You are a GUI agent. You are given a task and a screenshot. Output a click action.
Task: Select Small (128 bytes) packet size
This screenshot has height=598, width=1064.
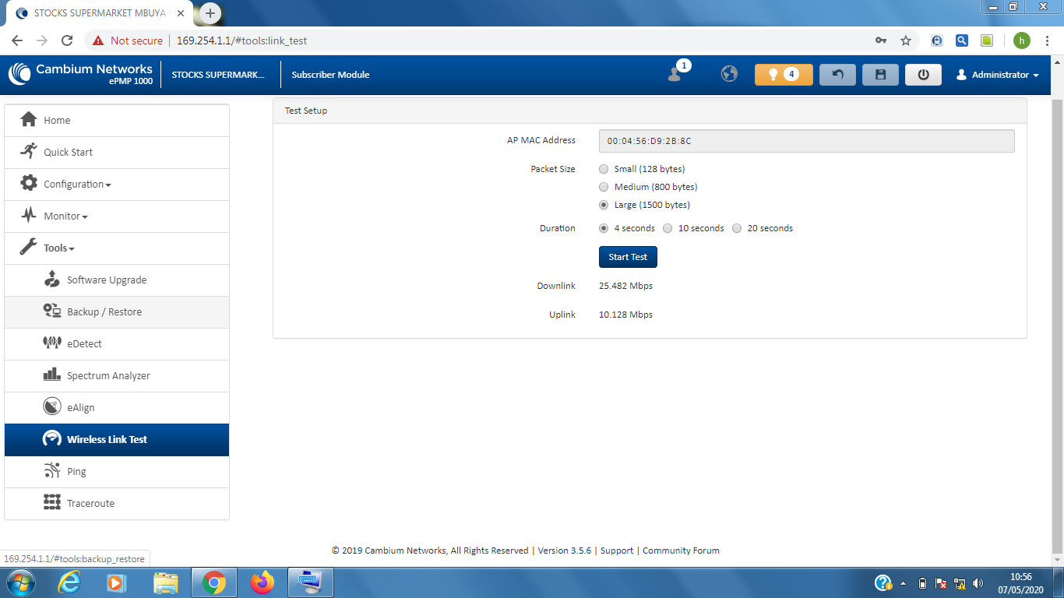click(x=604, y=169)
